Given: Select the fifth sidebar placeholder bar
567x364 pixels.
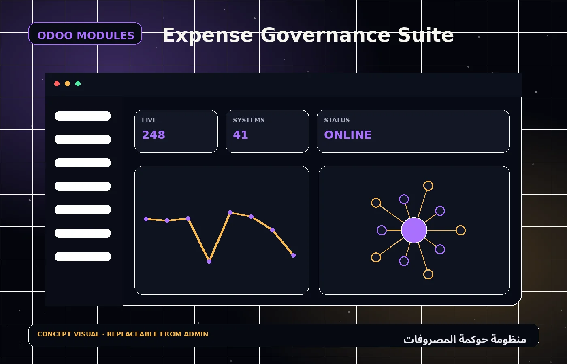Looking at the screenshot, I should click(83, 210).
